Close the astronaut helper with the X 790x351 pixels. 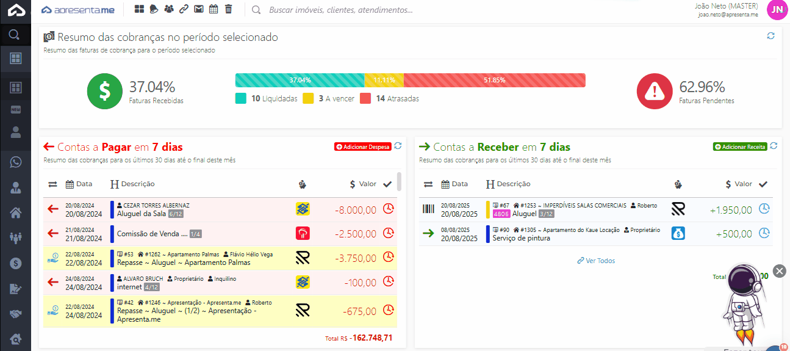point(779,271)
